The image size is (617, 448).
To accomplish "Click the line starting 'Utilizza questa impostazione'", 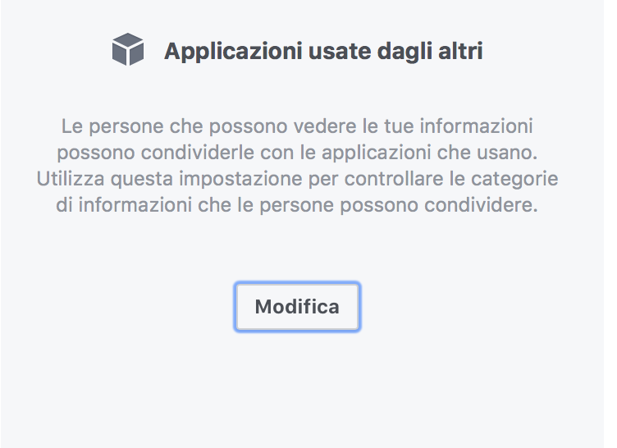I will [297, 179].
